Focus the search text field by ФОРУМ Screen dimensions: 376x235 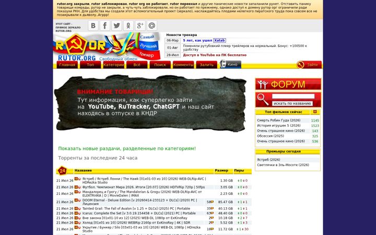pyautogui.click(x=293, y=96)
